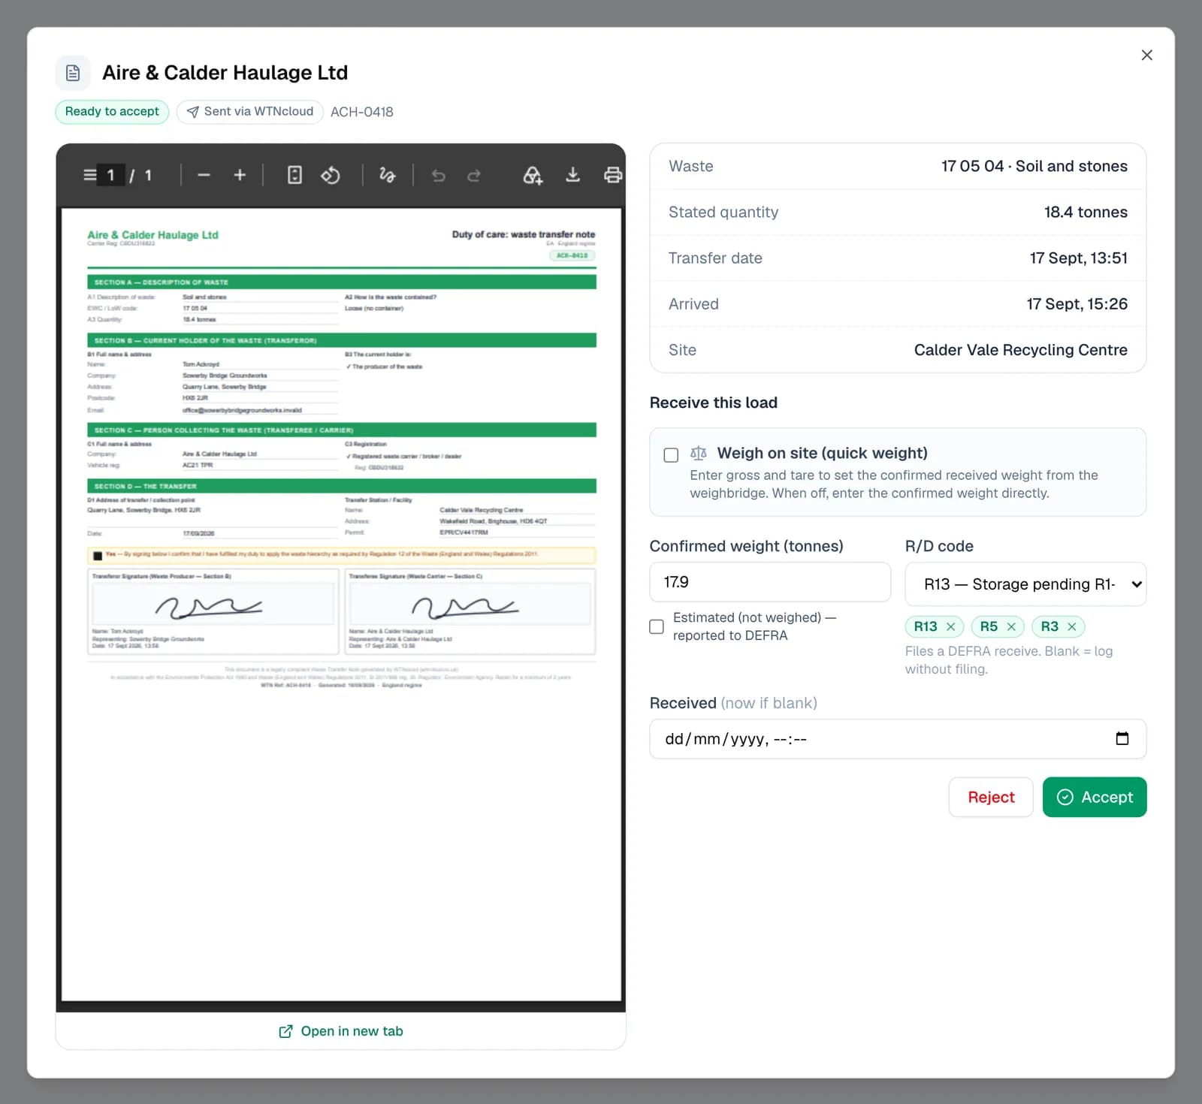Remove the R13 code chip
Screen dimensions: 1202x1104
(x=950, y=626)
